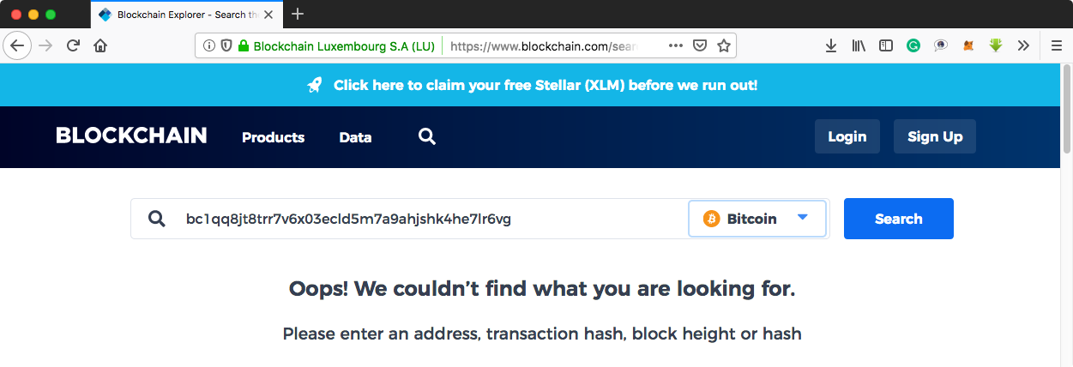Screen dimensions: 1073x367
Task: Open the Library bookshelf icon
Action: pos(859,45)
